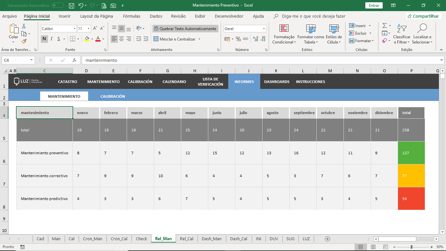Open Estilos de Célula gallery
Viewport: 446px width, 251px height.
[x=334, y=34]
